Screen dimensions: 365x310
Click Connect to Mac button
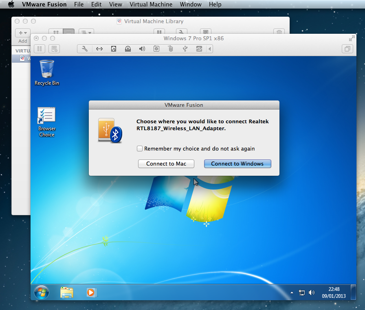tap(166, 164)
